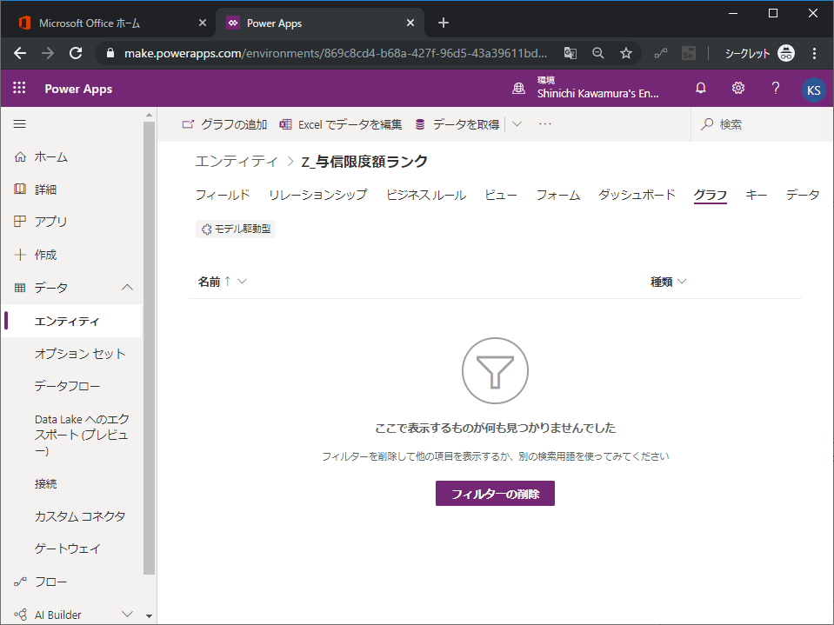Screen dimensions: 834x625
Task: Open フロー in the sidebar
Action: (x=72, y=582)
